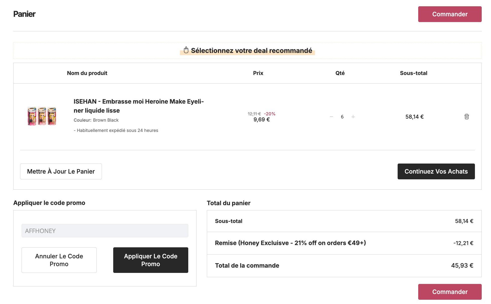Click Annuler Le Code Promo button

pos(59,260)
